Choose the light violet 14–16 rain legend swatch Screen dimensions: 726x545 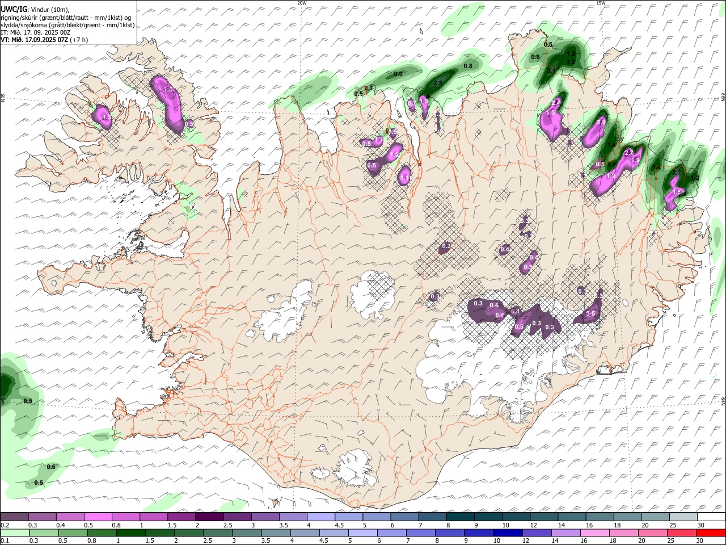click(566, 533)
